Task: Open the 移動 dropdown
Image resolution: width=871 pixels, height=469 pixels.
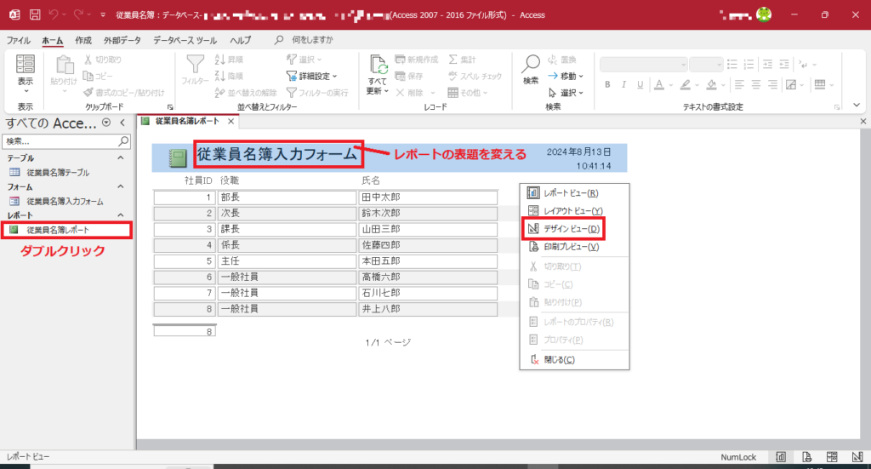Action: point(566,76)
